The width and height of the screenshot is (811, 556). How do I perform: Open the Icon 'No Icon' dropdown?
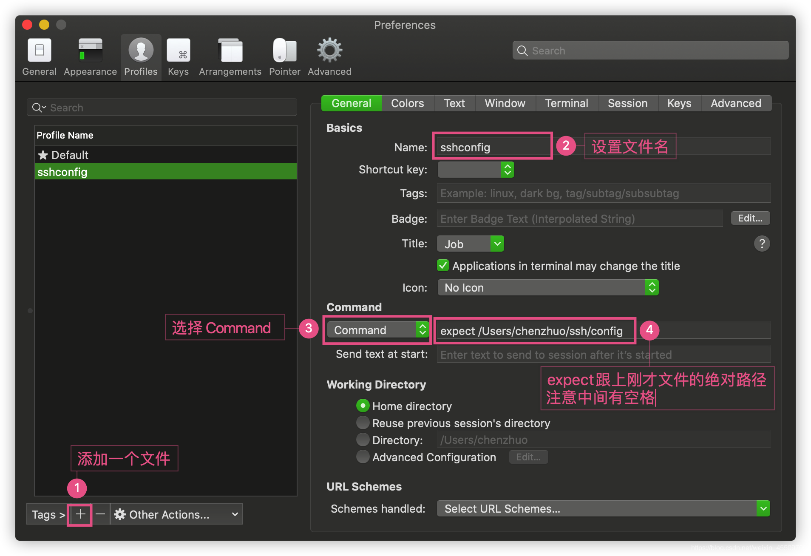point(547,287)
